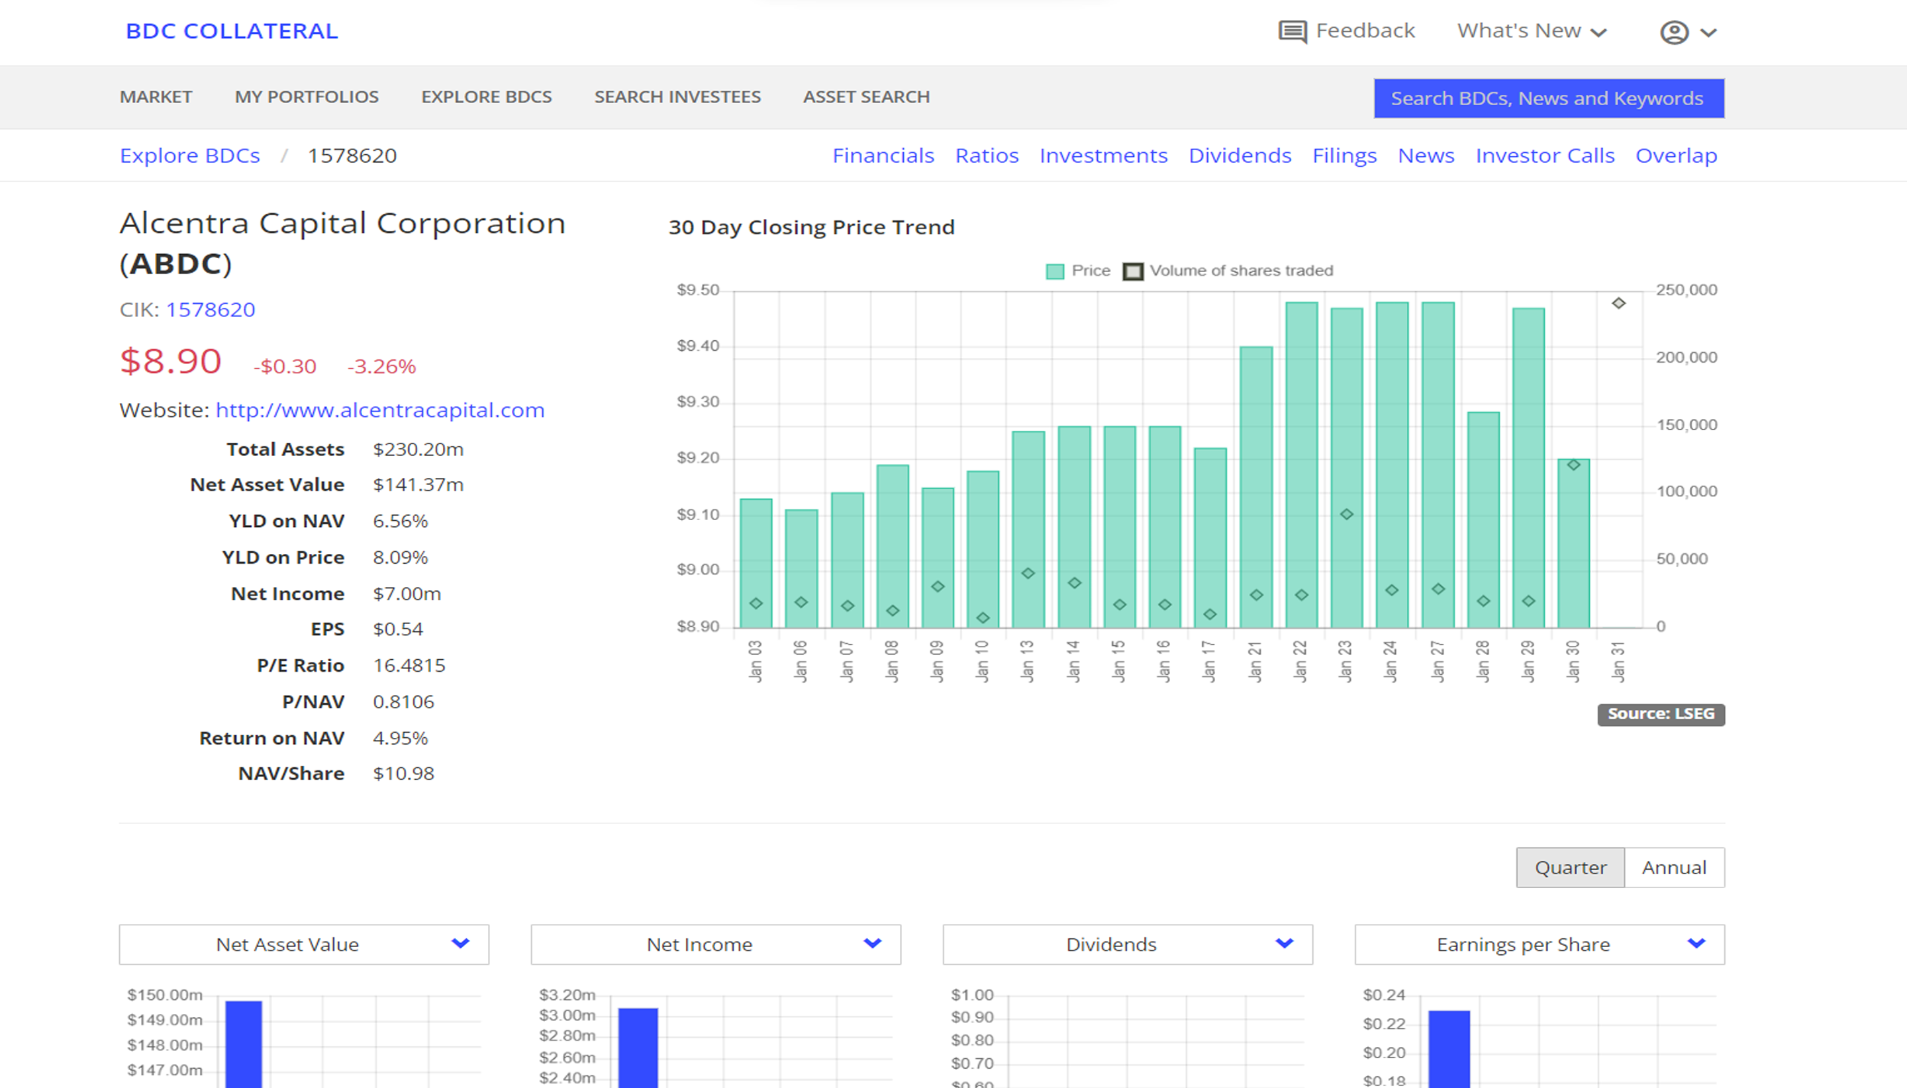The image size is (1907, 1088).
Task: Click the Jan 31 volume diamond marker
Action: click(x=1618, y=303)
